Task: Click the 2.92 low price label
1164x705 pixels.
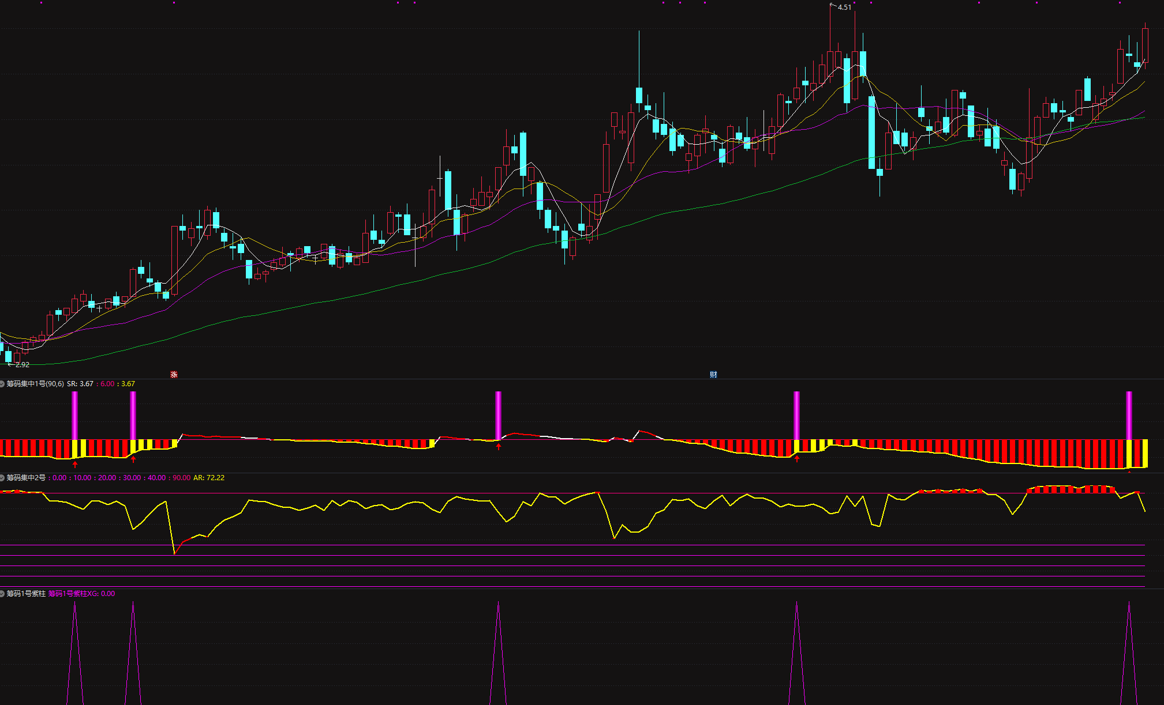Action: coord(22,365)
